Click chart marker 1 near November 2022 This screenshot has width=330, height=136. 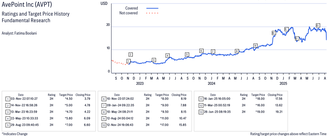click(x=128, y=61)
